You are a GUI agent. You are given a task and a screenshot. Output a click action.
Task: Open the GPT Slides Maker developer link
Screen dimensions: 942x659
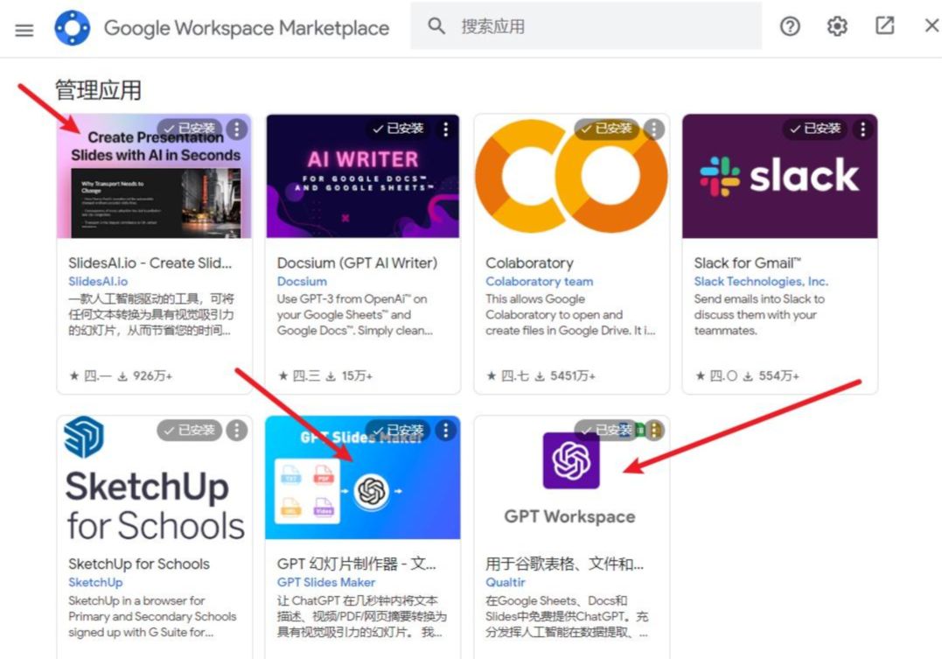tap(326, 582)
